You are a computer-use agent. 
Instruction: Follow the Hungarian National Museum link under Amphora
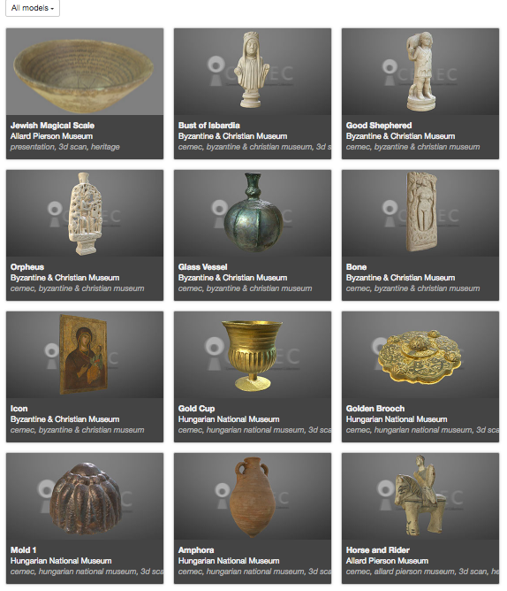point(229,561)
